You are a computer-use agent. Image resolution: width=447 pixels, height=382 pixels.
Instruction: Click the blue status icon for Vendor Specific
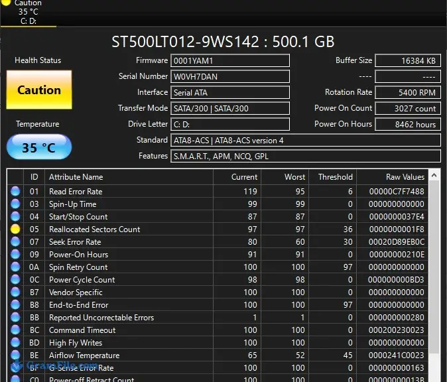(x=15, y=292)
